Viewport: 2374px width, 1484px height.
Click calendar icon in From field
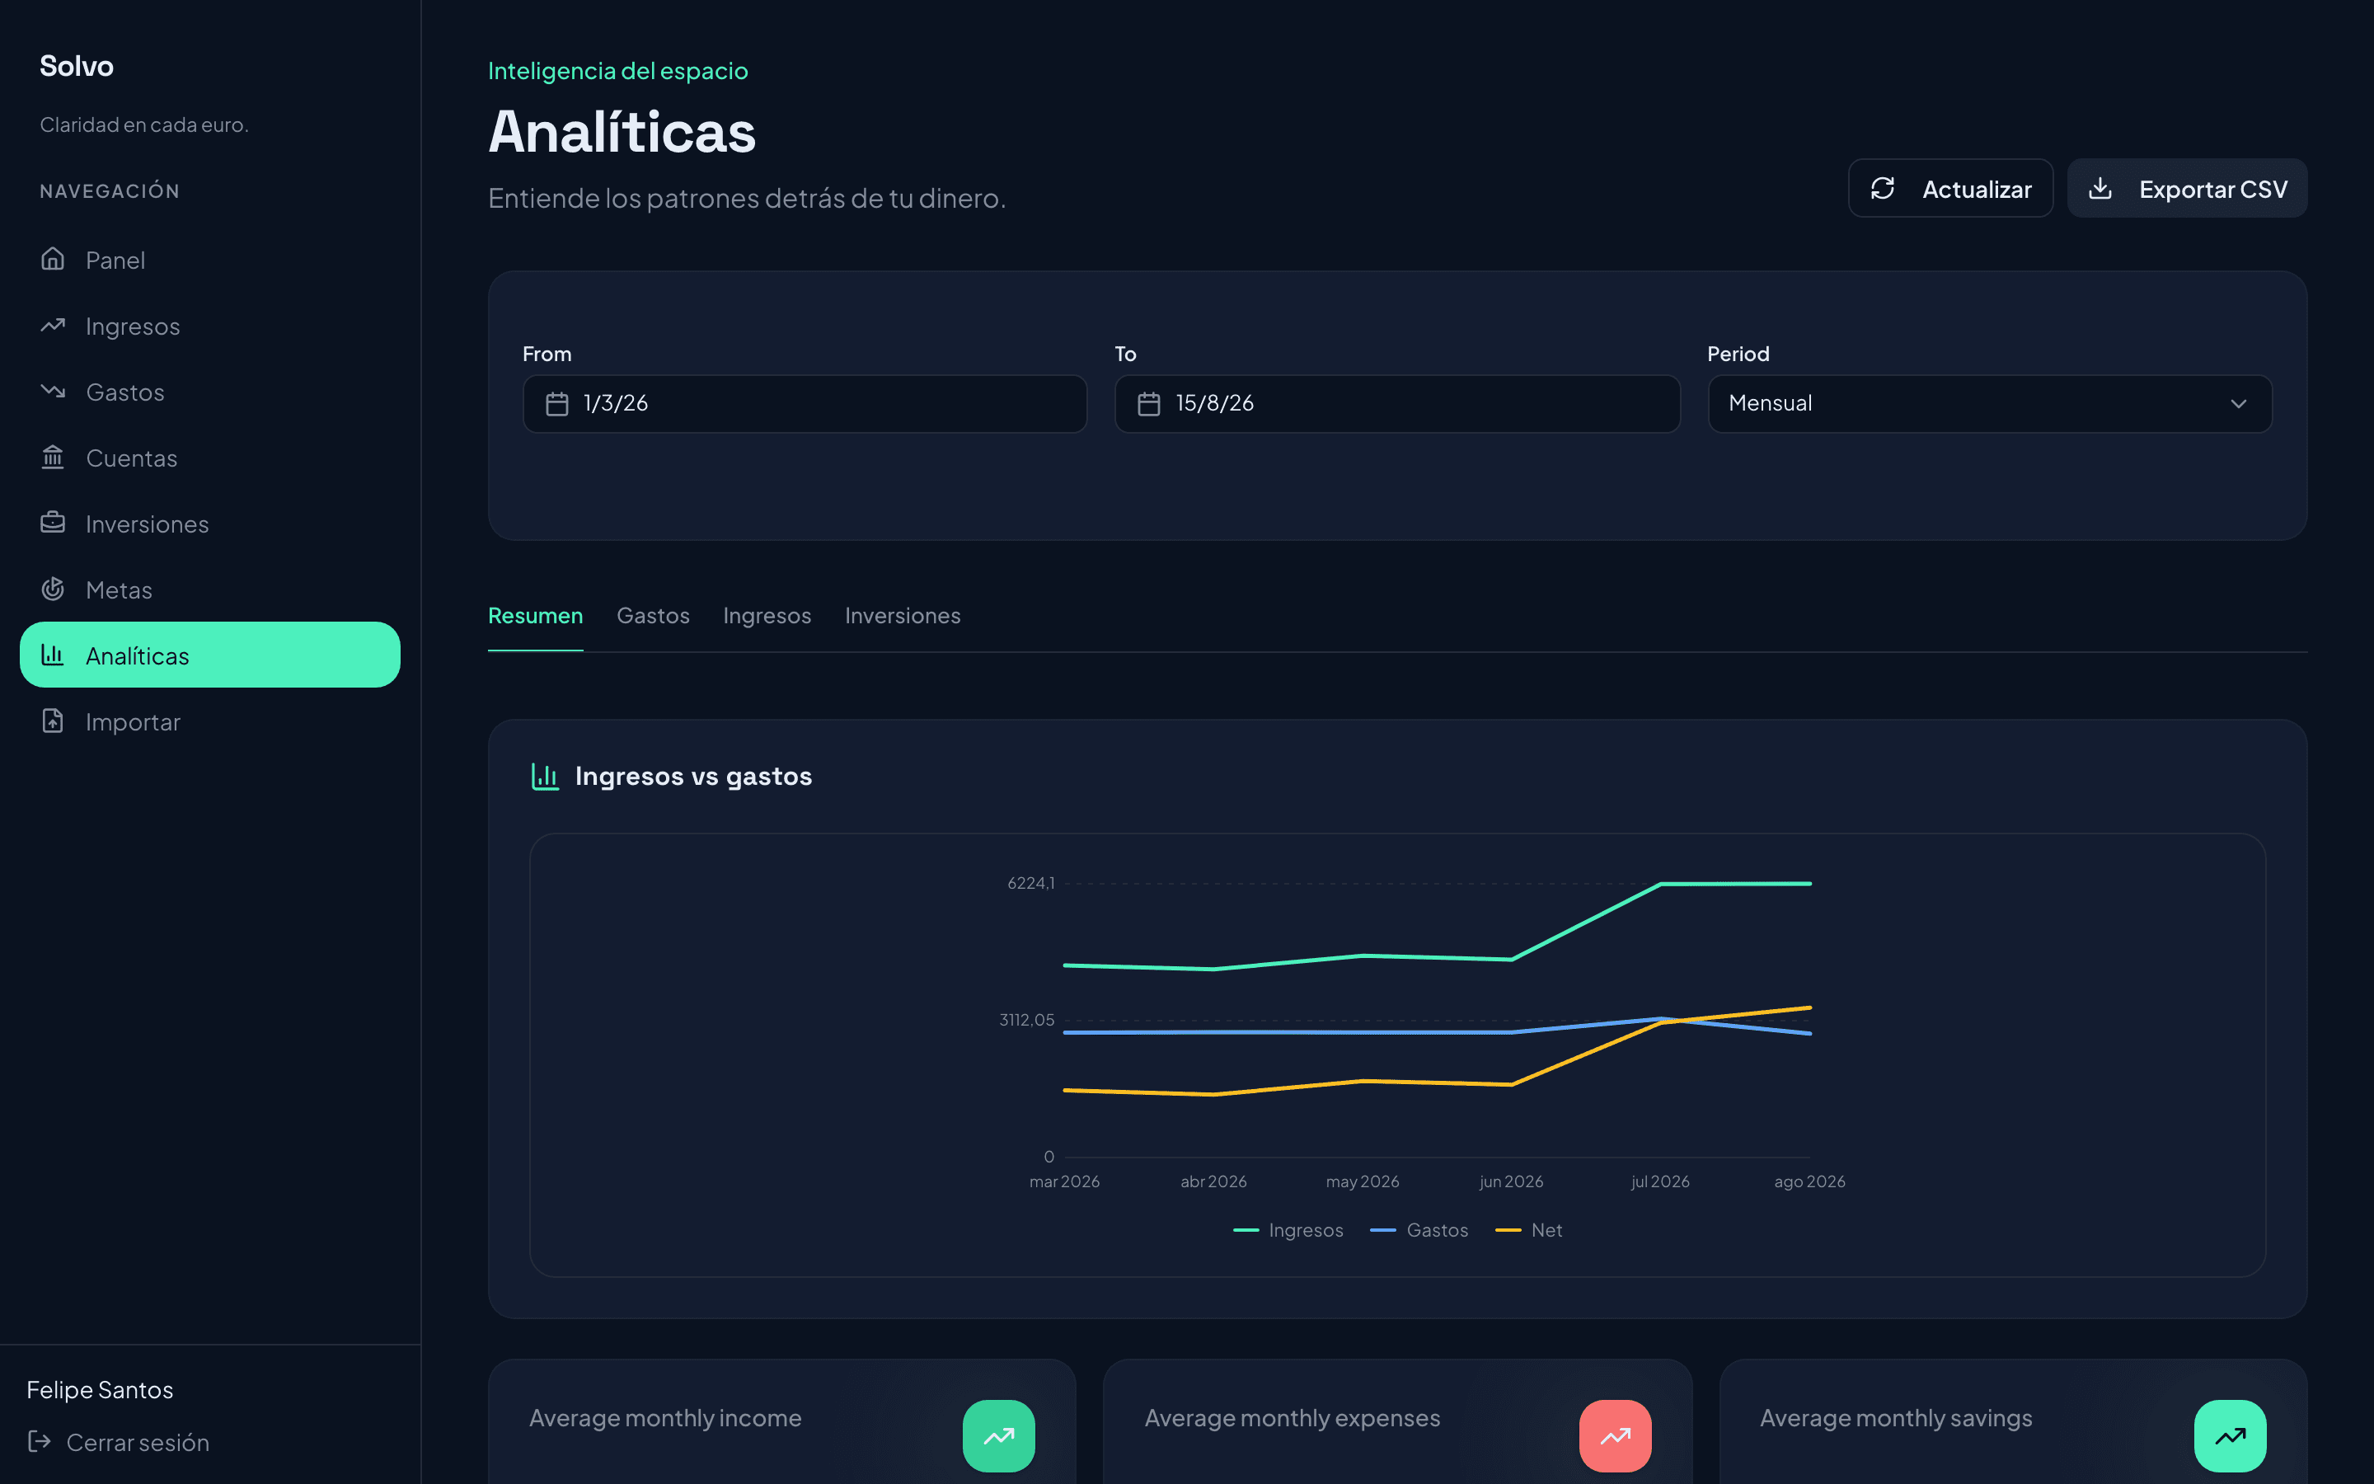(556, 403)
